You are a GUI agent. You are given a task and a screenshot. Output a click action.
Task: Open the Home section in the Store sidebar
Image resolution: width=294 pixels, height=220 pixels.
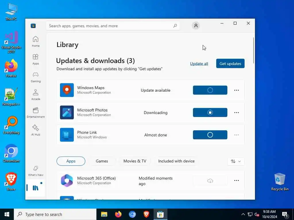click(36, 42)
